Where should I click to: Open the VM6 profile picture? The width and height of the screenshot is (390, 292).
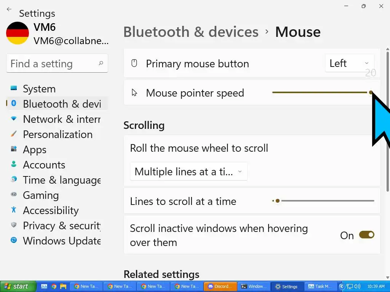coord(18,33)
